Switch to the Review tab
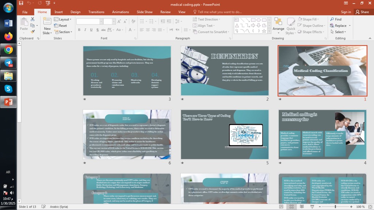 pyautogui.click(x=165, y=12)
